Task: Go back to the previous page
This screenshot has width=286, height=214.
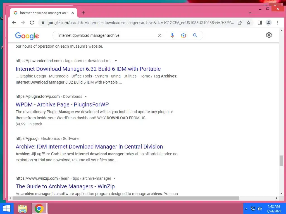Action: [x=14, y=23]
